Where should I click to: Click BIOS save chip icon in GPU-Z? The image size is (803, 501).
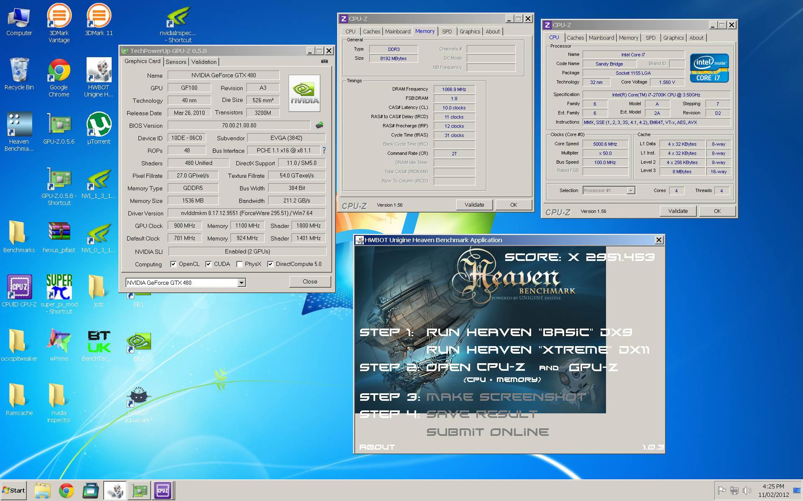point(320,125)
